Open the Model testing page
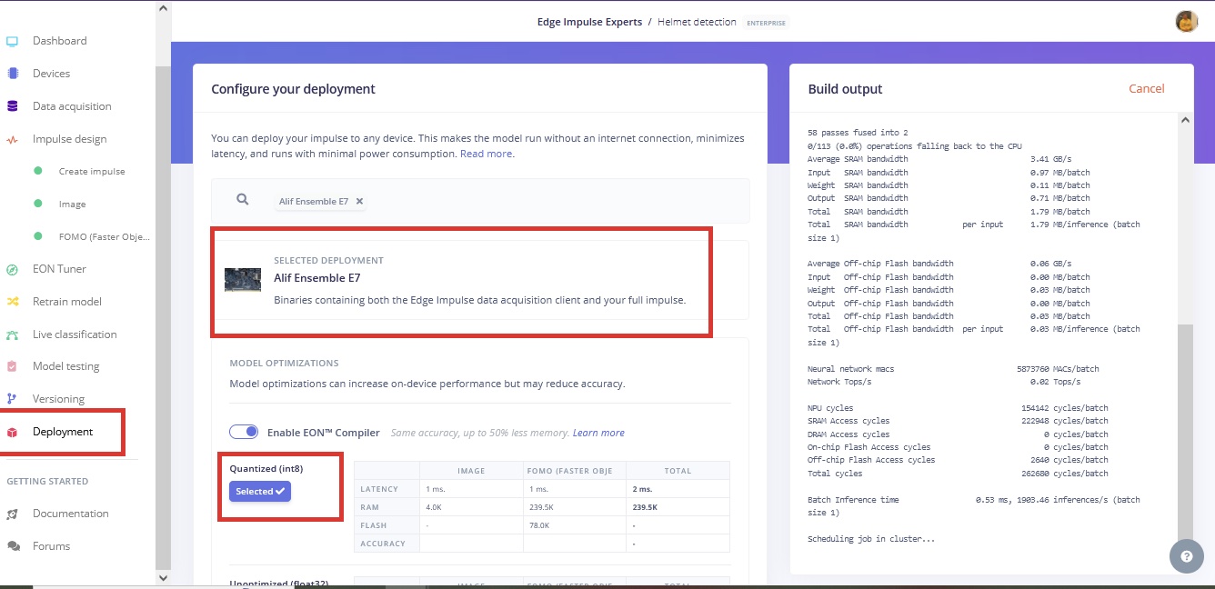 [65, 366]
